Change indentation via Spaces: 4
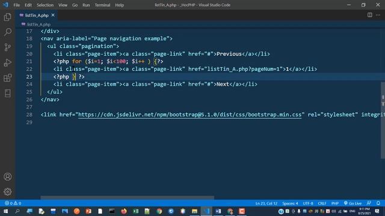This screenshot has height=216, width=385. click(290, 203)
